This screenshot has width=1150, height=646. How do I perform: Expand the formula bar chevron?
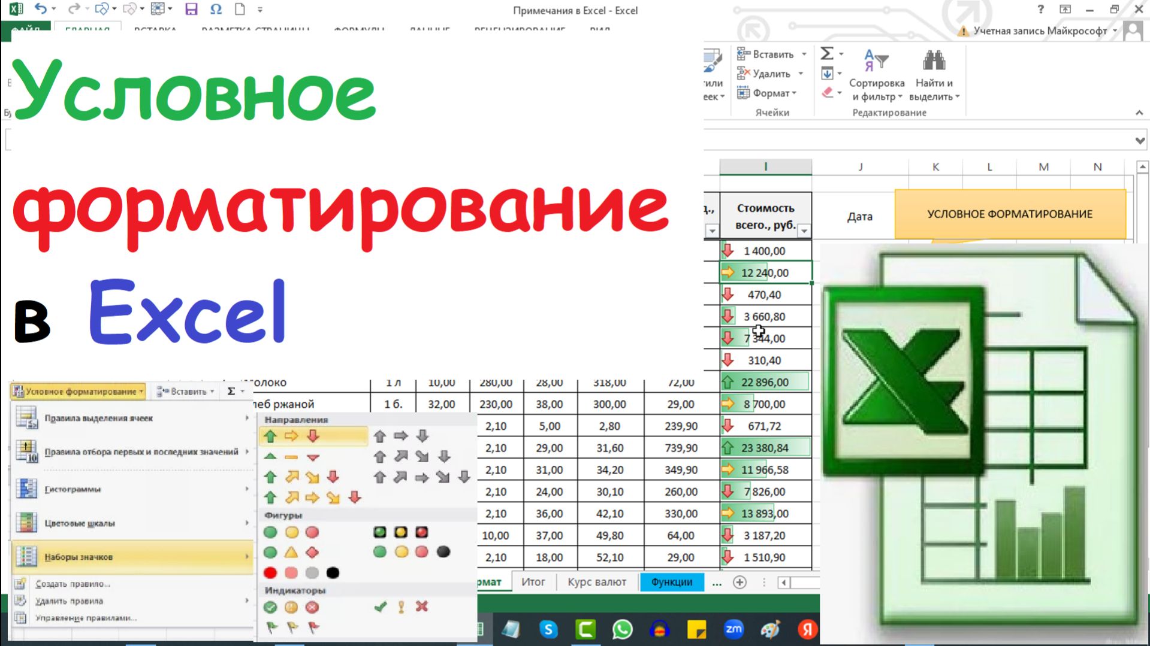pyautogui.click(x=1139, y=141)
